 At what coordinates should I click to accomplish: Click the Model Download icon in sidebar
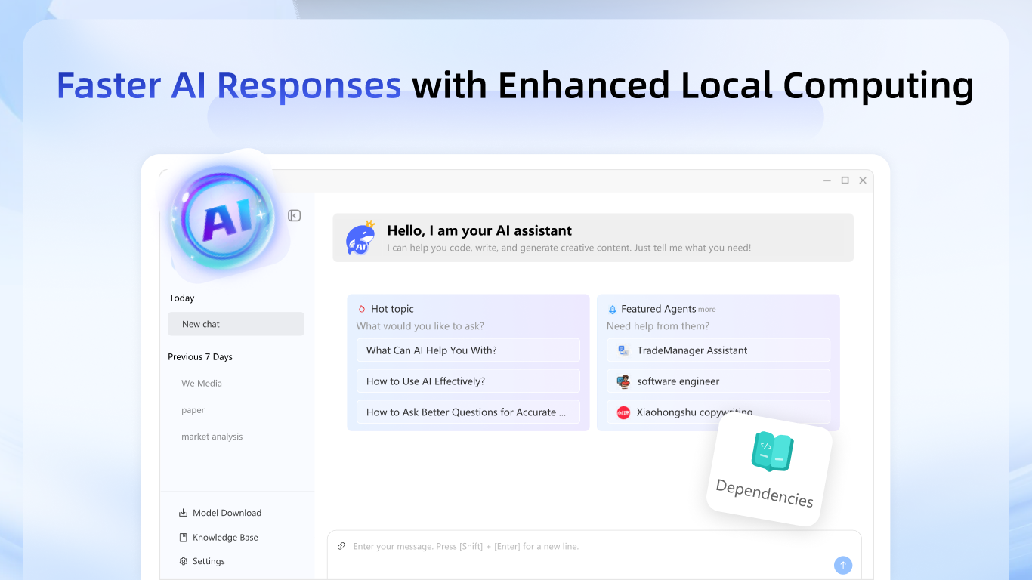click(182, 512)
